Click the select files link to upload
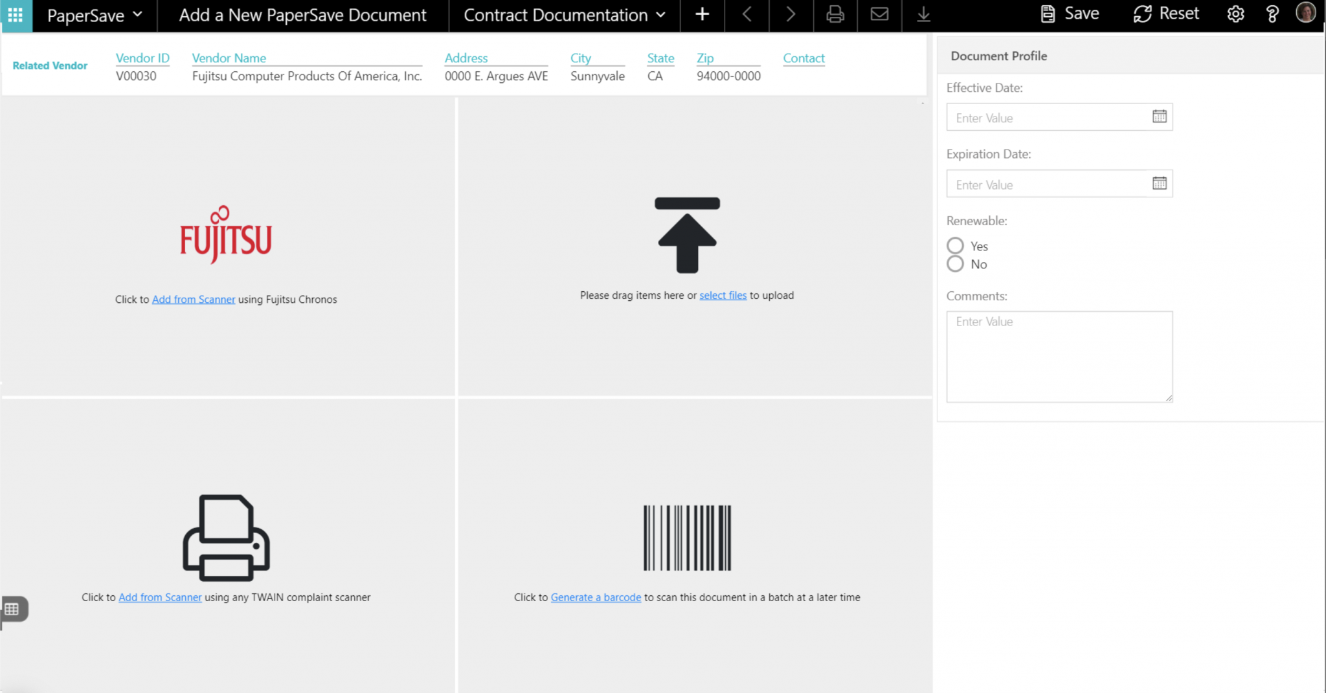Viewport: 1326px width, 693px height. (723, 295)
